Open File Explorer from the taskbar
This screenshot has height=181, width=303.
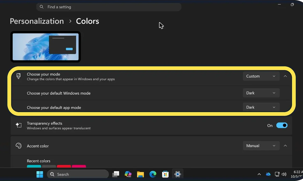(x=140, y=174)
